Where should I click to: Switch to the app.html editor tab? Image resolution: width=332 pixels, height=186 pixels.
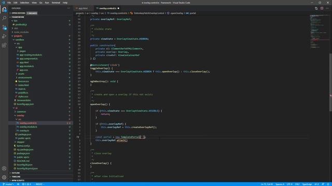[83, 8]
